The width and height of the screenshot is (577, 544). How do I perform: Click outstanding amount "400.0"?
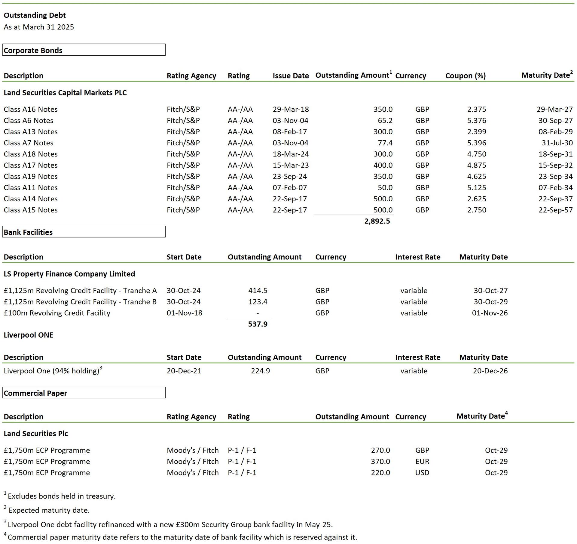click(383, 165)
